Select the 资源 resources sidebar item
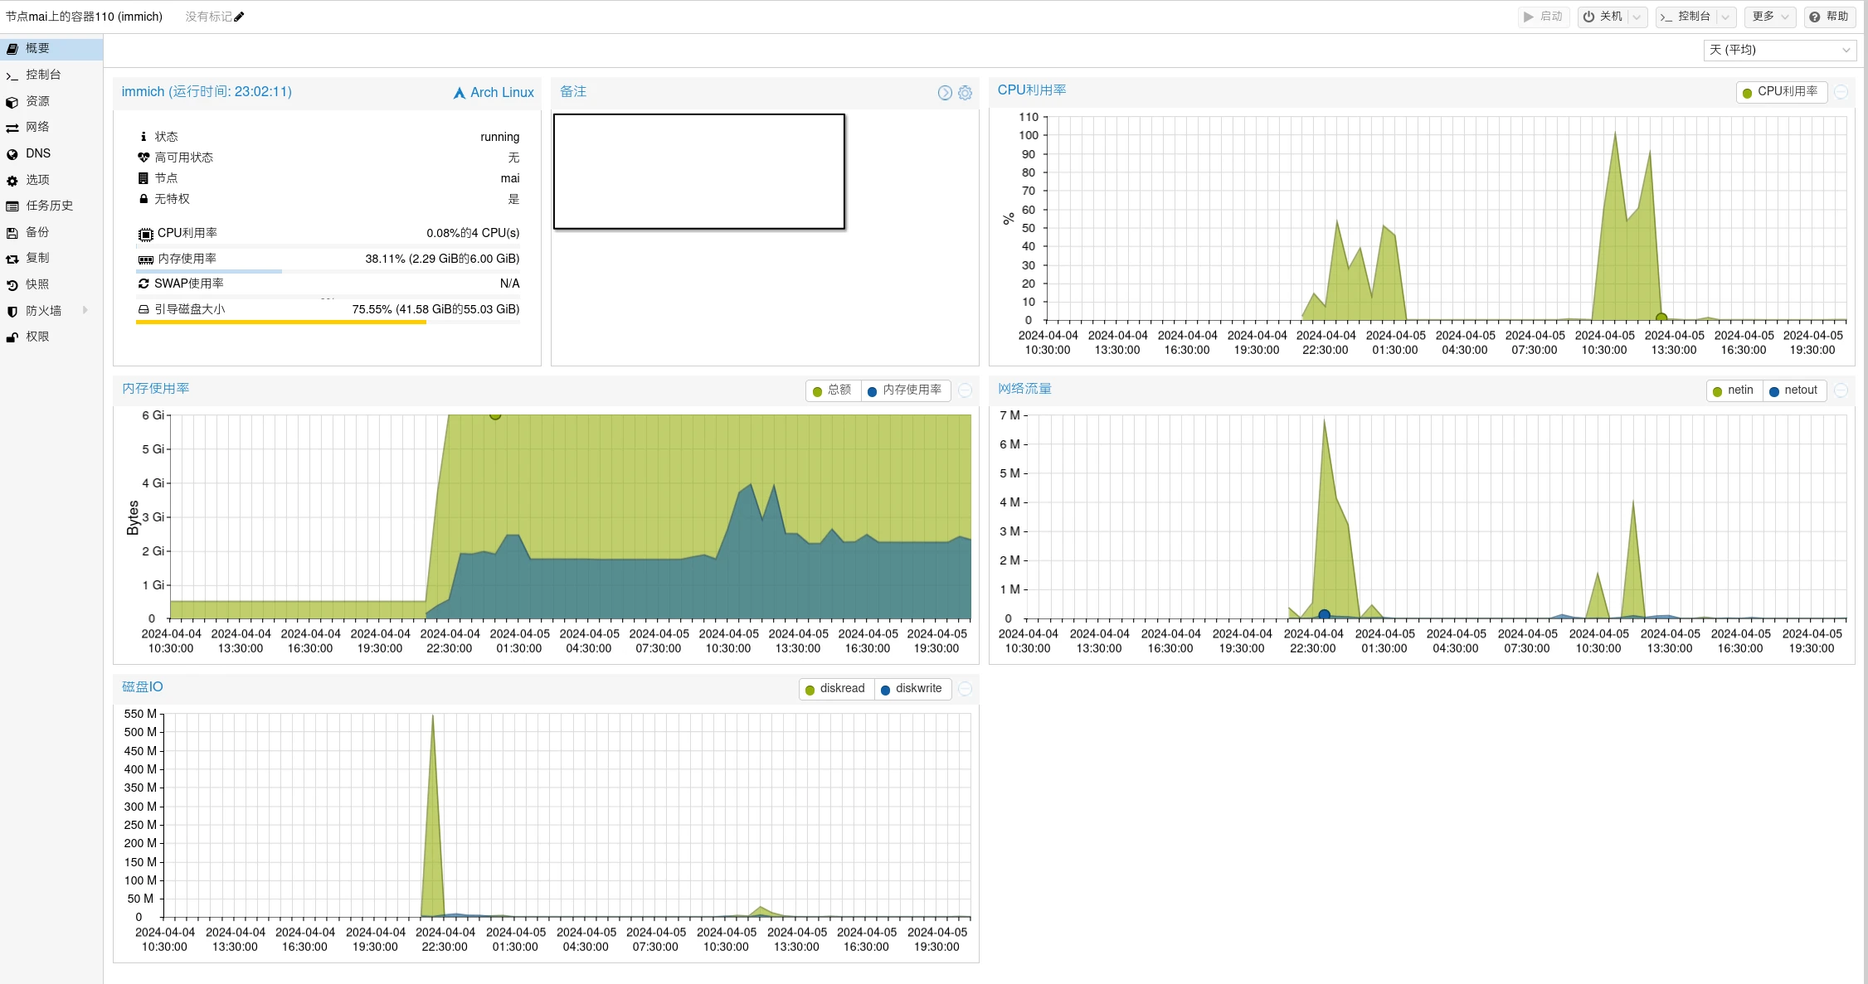 [51, 101]
